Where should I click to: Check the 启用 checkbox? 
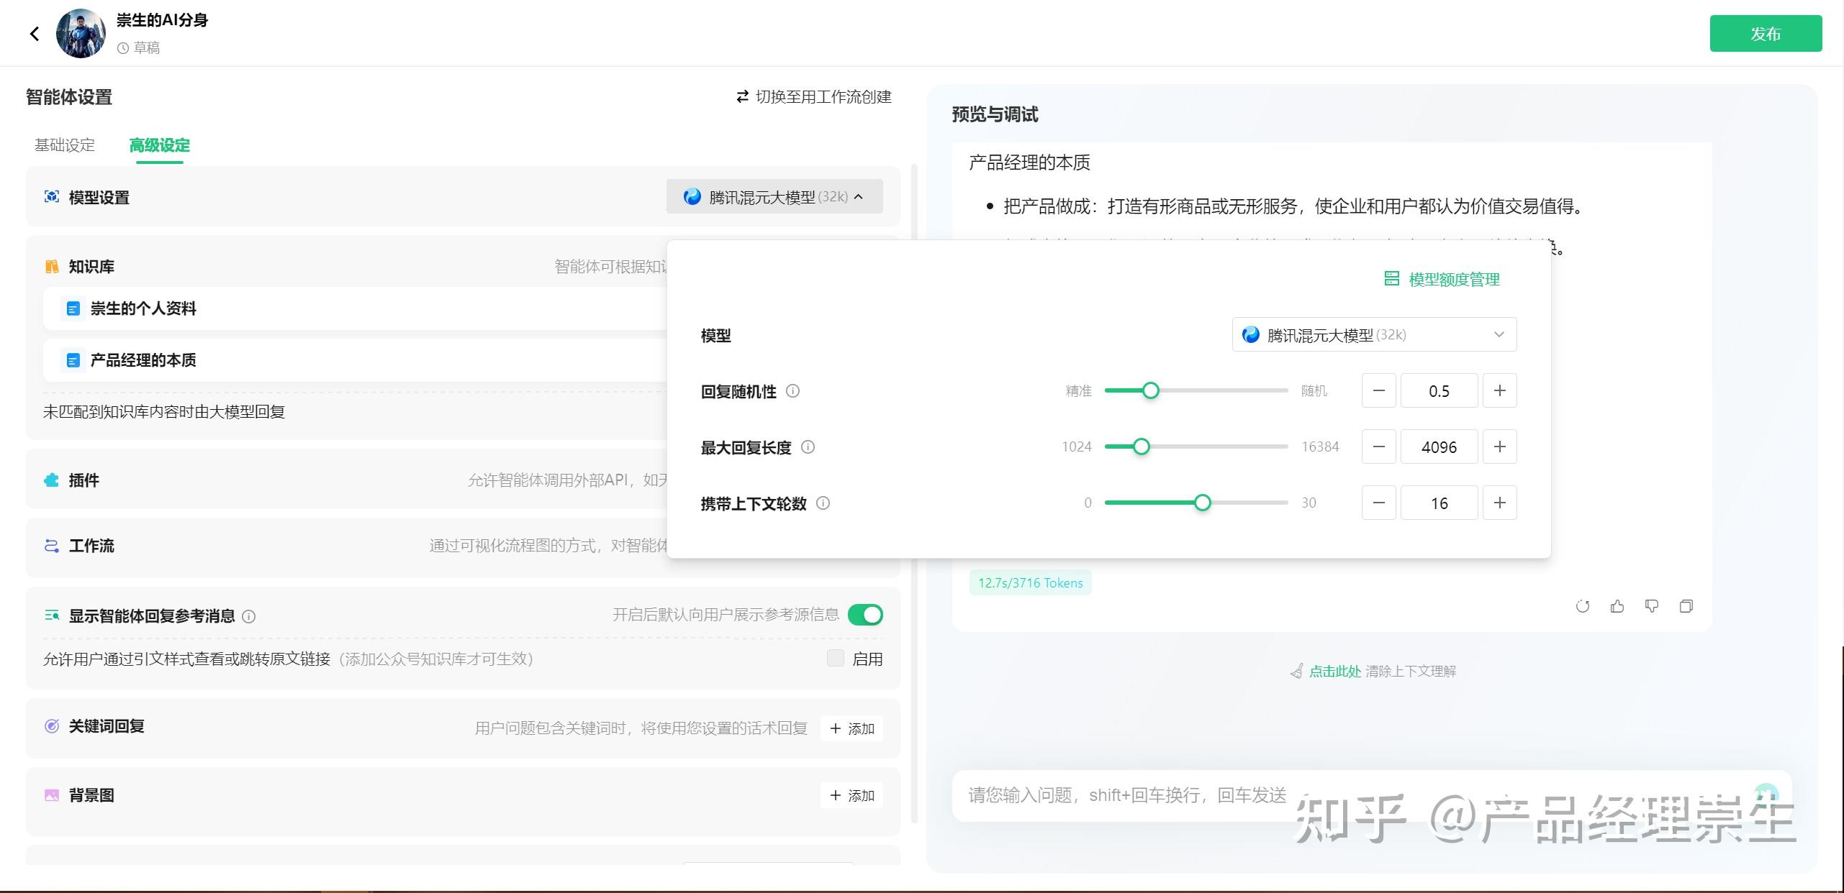click(835, 658)
